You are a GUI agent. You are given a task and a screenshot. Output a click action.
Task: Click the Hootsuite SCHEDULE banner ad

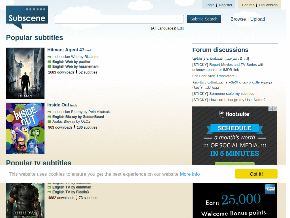pyautogui.click(x=235, y=135)
